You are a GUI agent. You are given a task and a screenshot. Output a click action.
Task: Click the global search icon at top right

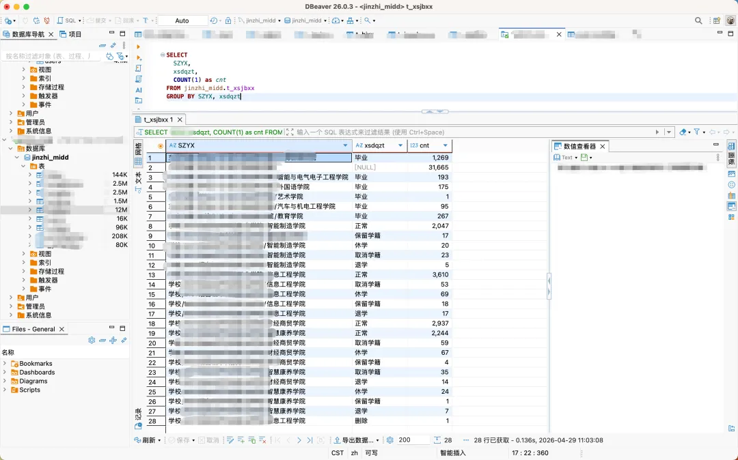pyautogui.click(x=698, y=20)
